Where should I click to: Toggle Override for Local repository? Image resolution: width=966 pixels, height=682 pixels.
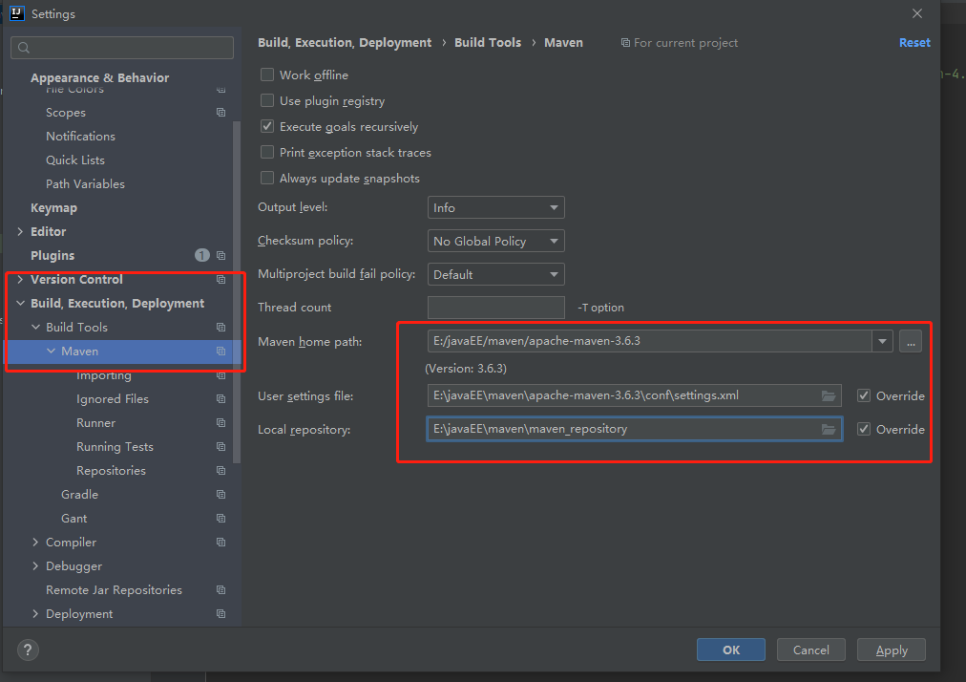point(864,429)
